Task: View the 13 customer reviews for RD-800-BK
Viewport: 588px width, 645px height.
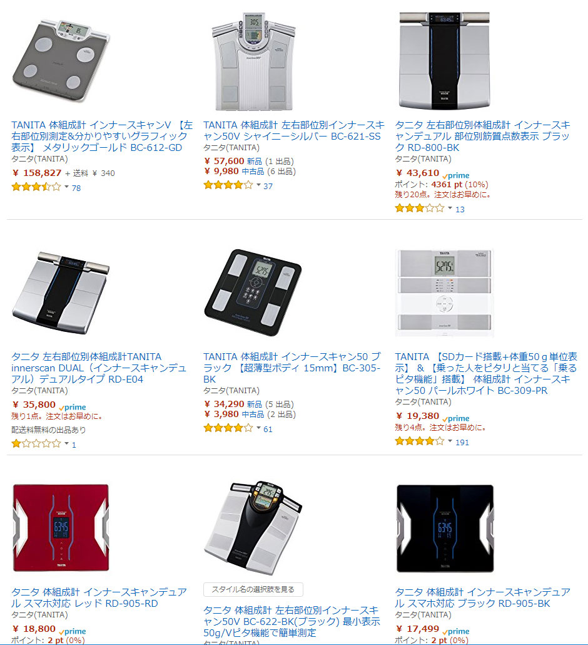Action: point(460,209)
